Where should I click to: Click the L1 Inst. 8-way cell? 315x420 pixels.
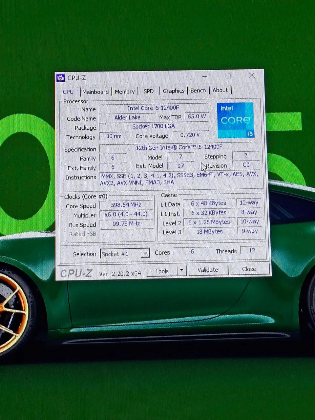(249, 212)
